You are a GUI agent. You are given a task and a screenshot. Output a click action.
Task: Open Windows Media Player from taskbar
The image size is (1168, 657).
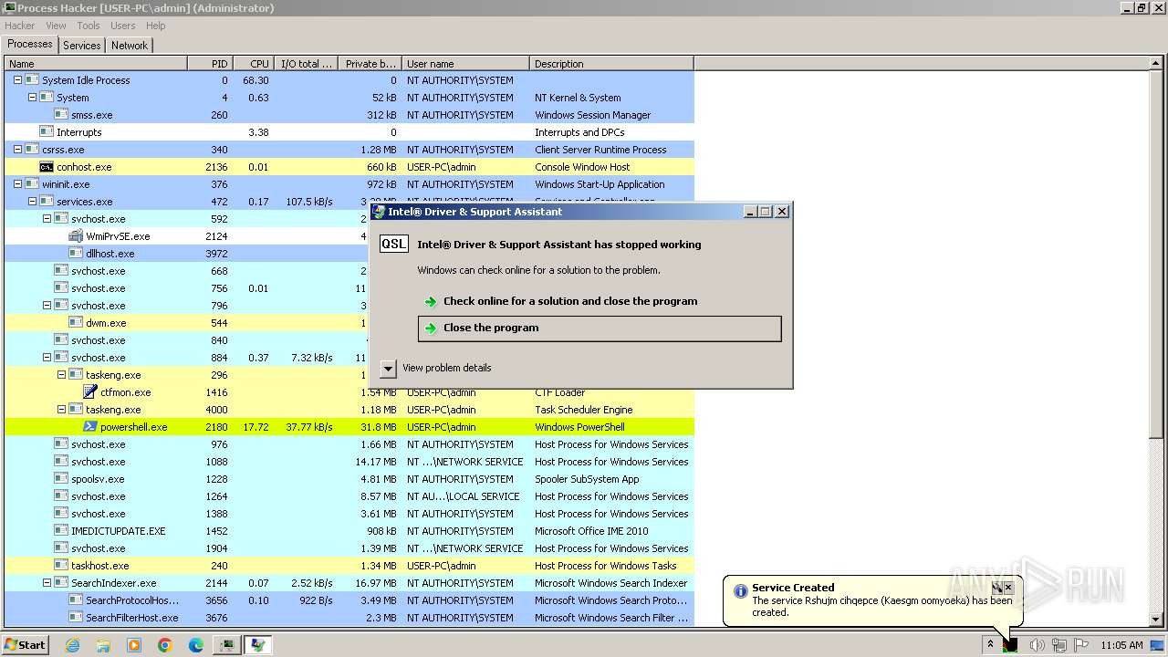[x=134, y=645]
